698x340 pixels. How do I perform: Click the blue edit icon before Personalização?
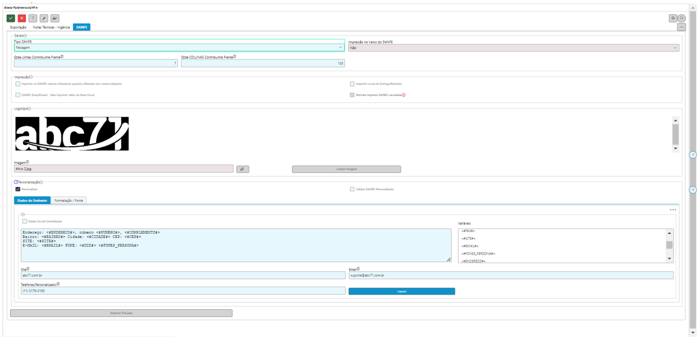[16, 182]
